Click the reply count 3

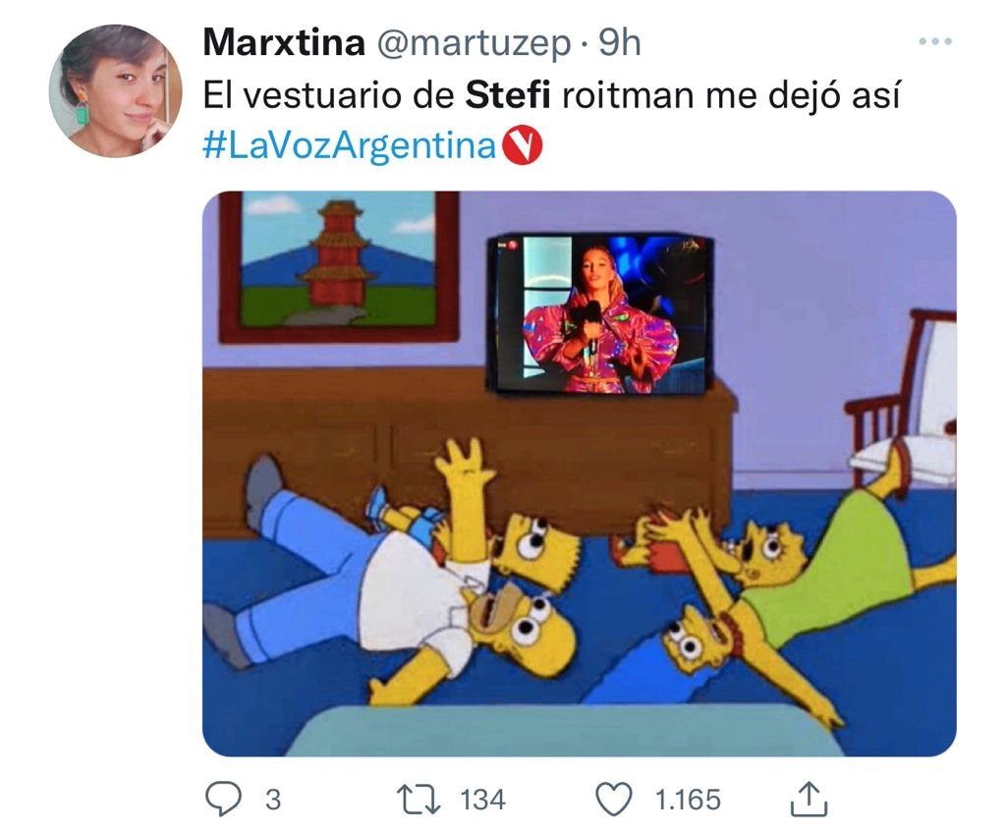click(x=273, y=801)
